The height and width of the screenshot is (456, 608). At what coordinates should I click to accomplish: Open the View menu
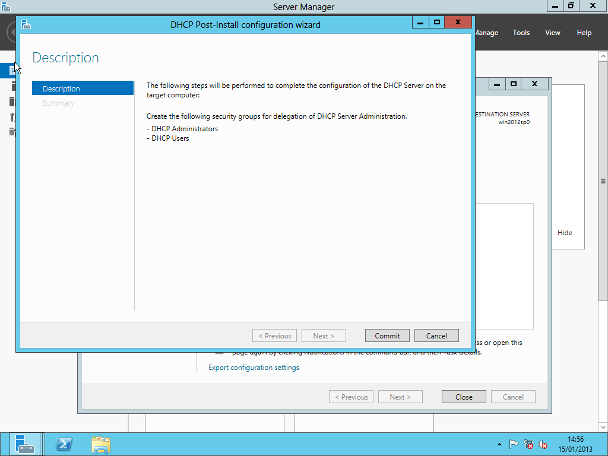pyautogui.click(x=553, y=33)
